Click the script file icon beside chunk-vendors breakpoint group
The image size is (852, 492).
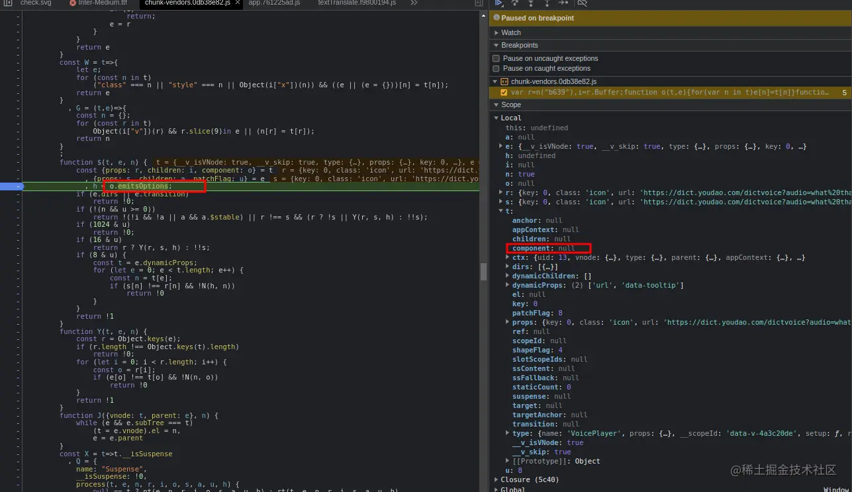504,82
